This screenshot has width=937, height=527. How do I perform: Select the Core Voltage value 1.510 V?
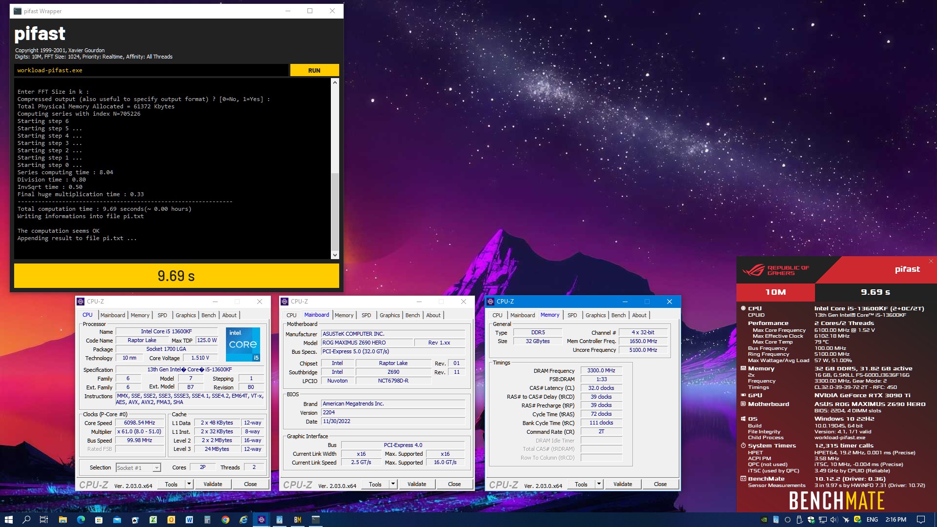(x=200, y=358)
